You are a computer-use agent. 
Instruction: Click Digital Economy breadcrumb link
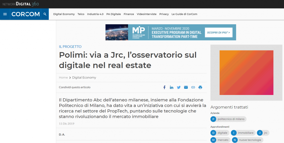coord(84,78)
